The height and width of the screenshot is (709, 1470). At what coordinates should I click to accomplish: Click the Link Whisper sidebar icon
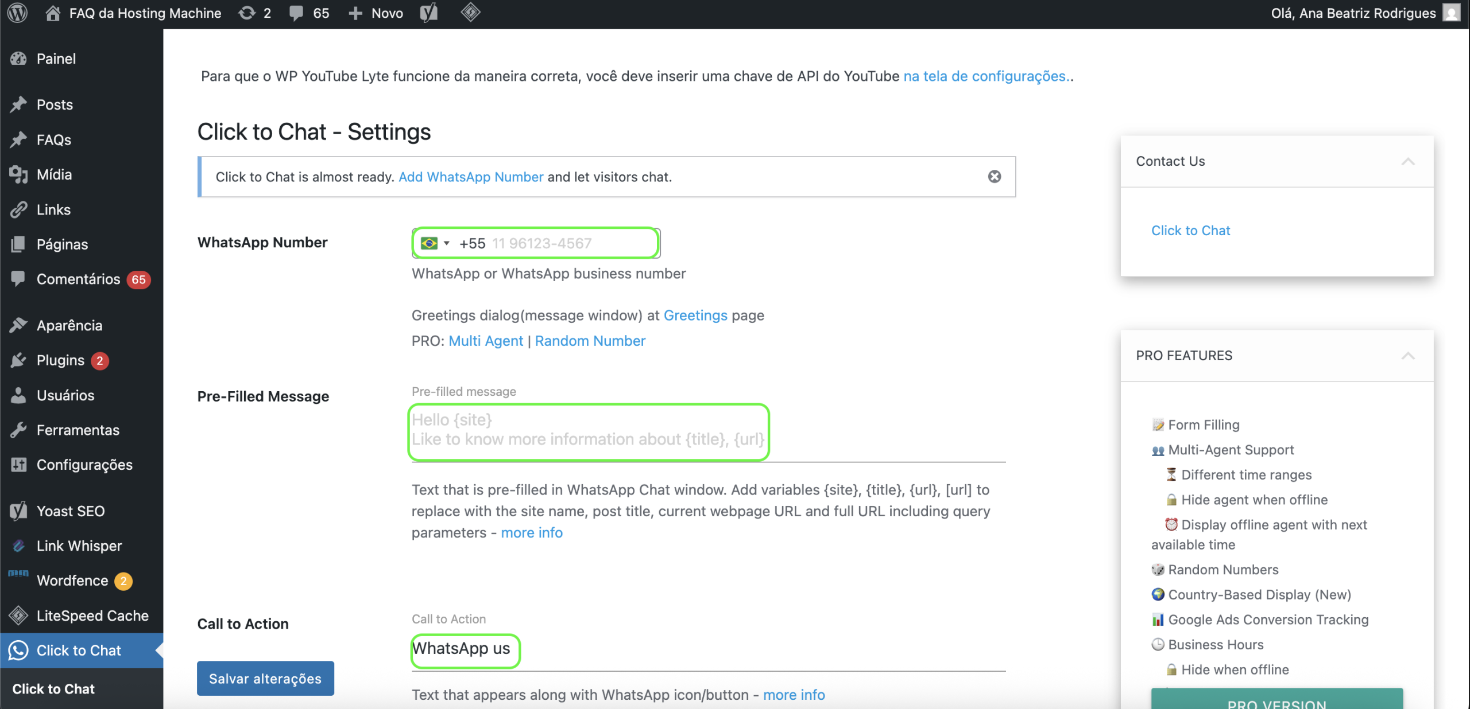18,546
